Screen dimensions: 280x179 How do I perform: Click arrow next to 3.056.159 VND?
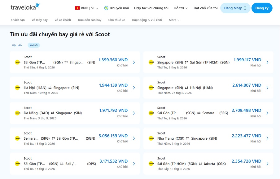tap(134, 138)
